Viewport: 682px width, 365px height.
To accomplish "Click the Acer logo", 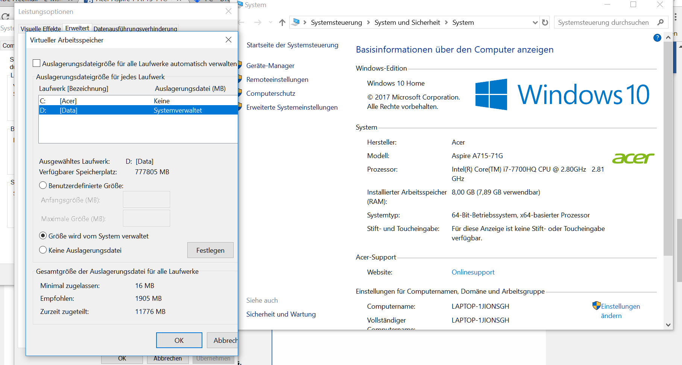I will pyautogui.click(x=633, y=158).
